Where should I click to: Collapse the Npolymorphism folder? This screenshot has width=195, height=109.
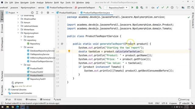click(x=18, y=33)
